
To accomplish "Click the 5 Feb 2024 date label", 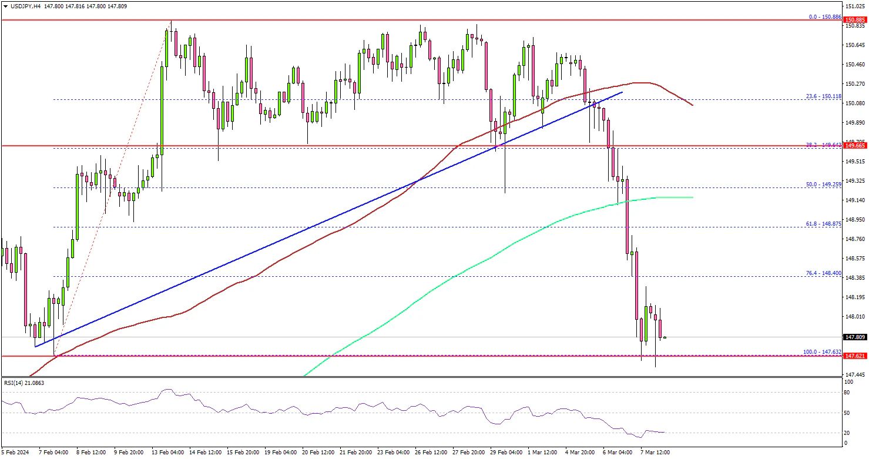I will tap(14, 453).
